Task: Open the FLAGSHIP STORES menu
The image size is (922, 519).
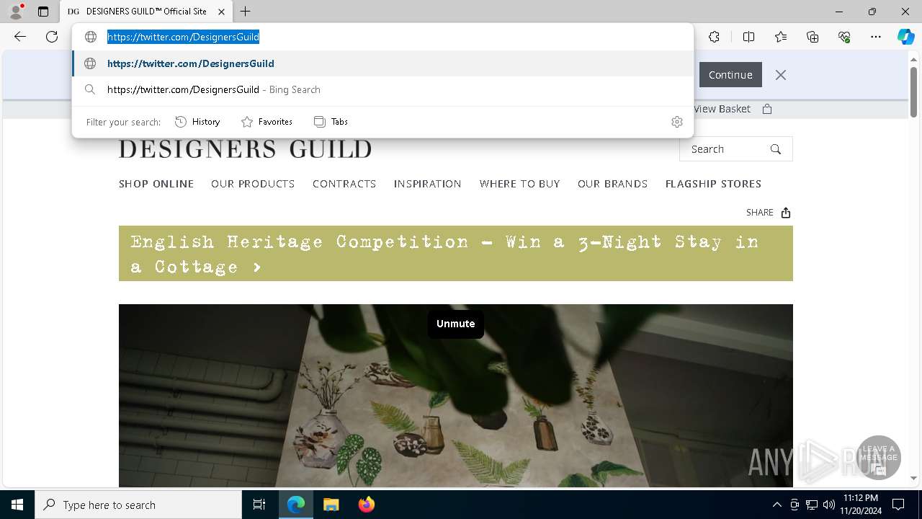Action: 713,184
